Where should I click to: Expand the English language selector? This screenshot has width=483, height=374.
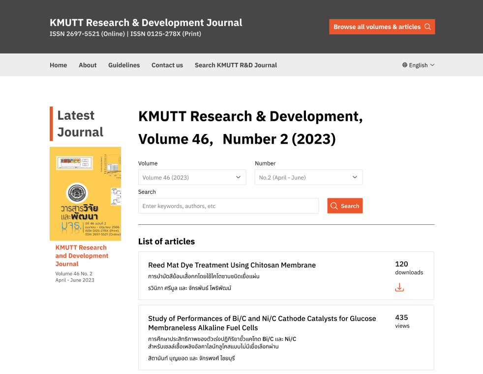(x=418, y=65)
